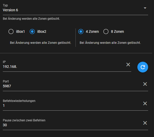Click the Typ field label

pyautogui.click(x=5, y=5)
